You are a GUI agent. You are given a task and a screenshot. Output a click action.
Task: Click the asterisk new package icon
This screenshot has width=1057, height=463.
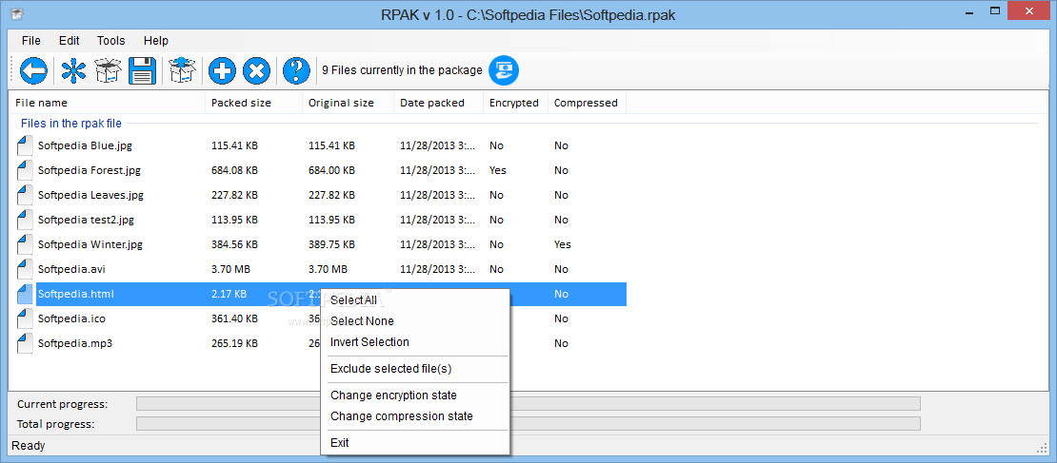[x=73, y=70]
